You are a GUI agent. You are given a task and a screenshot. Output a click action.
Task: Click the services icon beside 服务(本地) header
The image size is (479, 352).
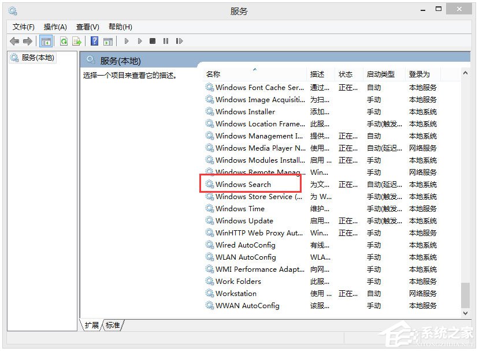tap(90, 60)
